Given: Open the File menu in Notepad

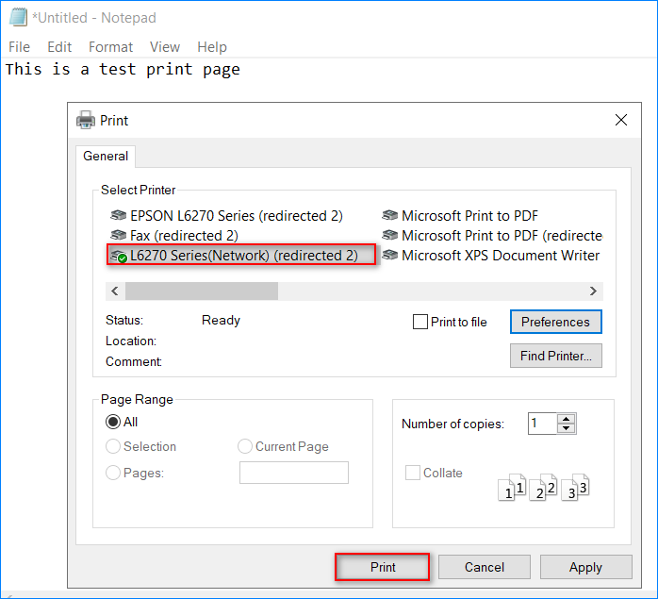Looking at the screenshot, I should tap(19, 46).
